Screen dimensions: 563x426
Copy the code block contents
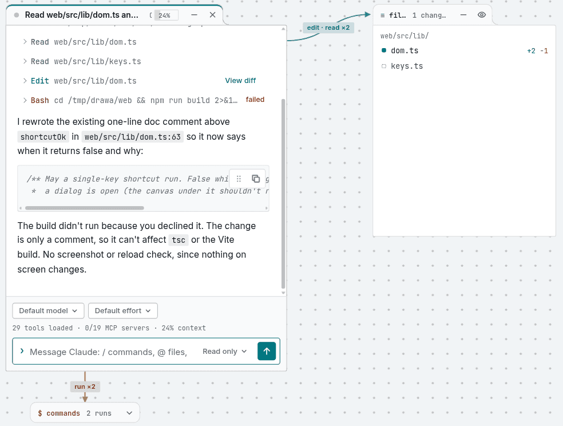(x=256, y=179)
